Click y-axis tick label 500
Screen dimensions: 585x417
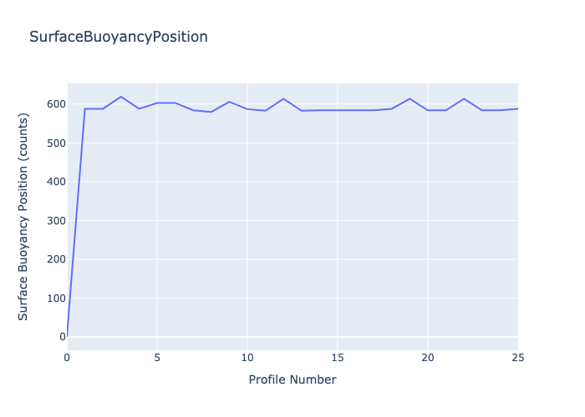pos(56,143)
